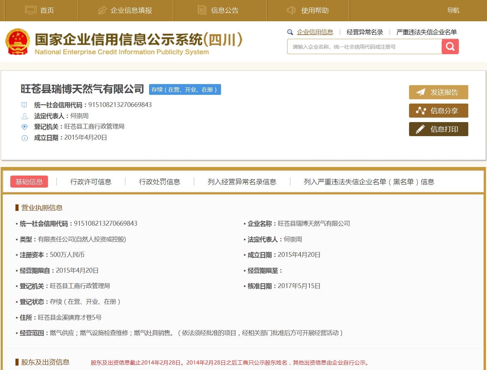The height and width of the screenshot is (370, 487).
Task: Switch to 行政许可信息 tab
Action: click(x=91, y=182)
